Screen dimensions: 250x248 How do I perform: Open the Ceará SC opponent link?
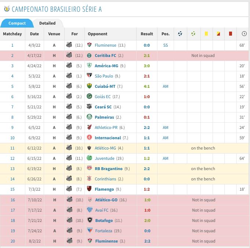103,107
